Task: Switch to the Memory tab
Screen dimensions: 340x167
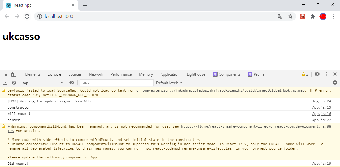Action: (x=146, y=74)
